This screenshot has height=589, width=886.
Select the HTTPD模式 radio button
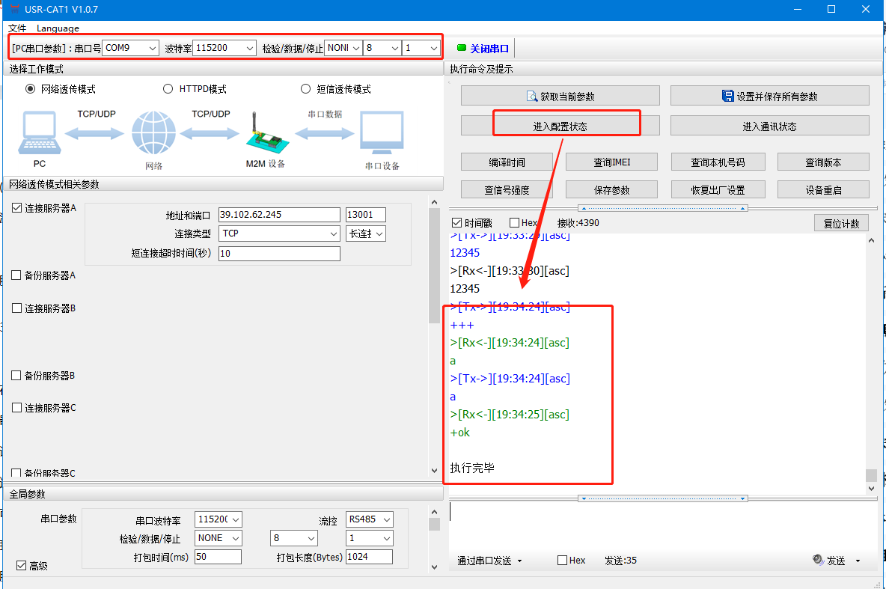168,89
